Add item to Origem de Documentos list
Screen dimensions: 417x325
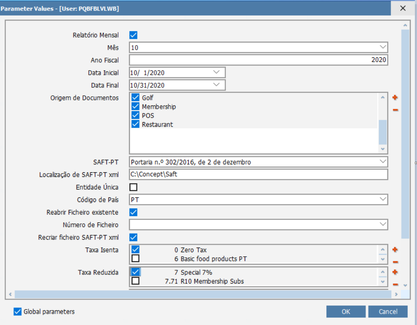pyautogui.click(x=395, y=97)
